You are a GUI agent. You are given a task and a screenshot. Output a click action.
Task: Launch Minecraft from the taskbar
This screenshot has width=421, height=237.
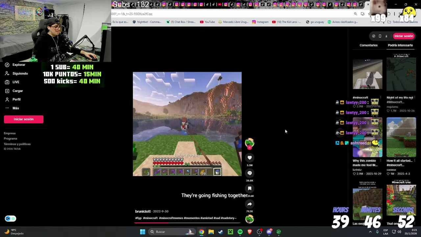230,232
